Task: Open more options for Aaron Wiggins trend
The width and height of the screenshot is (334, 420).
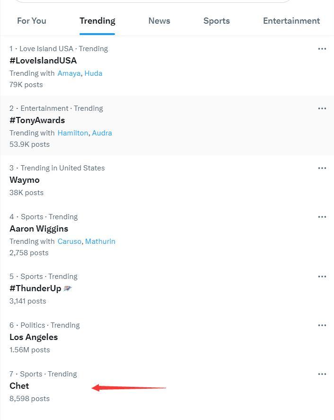Action: point(322,217)
